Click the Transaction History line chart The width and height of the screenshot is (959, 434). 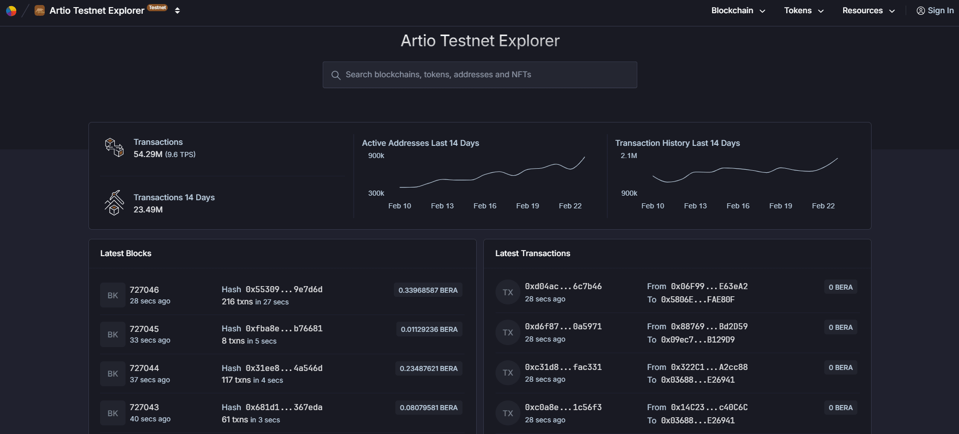point(745,170)
